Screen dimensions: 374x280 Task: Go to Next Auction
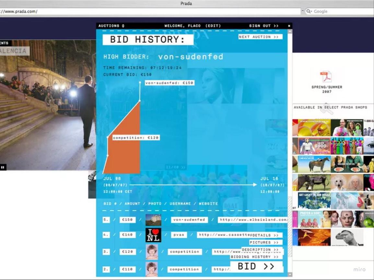tap(261, 37)
